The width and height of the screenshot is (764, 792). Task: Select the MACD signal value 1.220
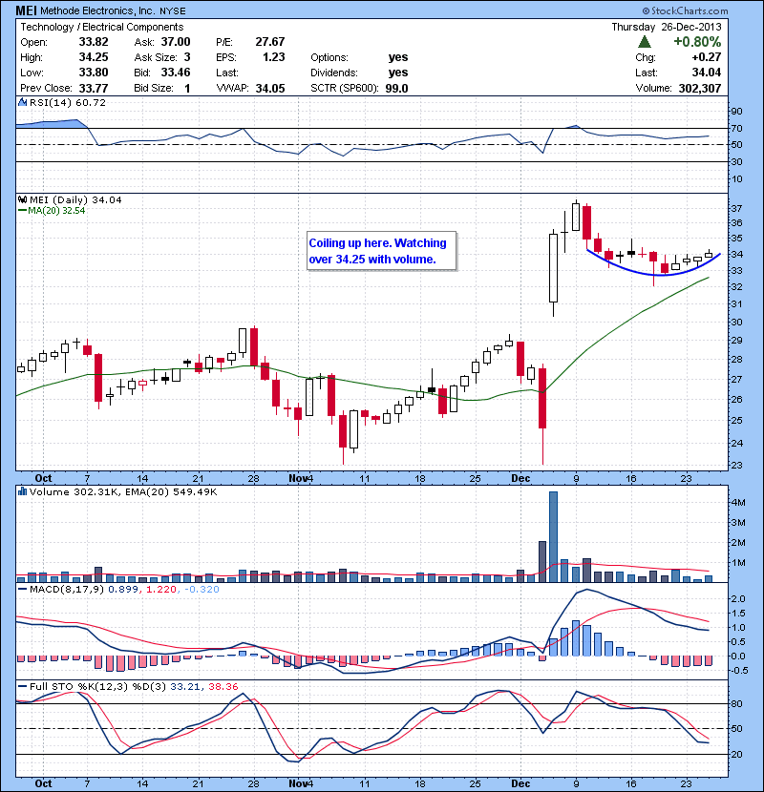161,589
